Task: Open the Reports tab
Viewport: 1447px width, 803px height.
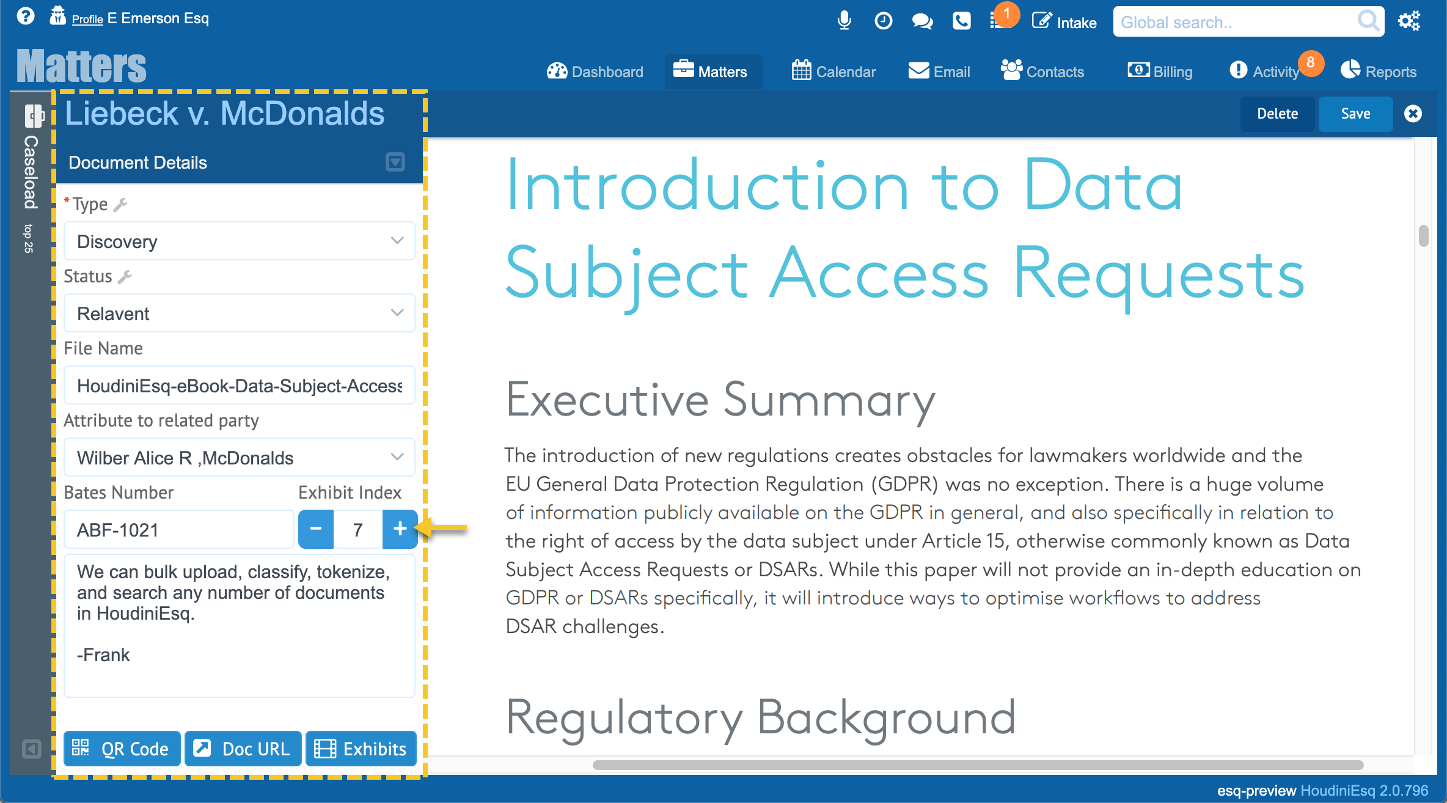Action: pos(1379,71)
